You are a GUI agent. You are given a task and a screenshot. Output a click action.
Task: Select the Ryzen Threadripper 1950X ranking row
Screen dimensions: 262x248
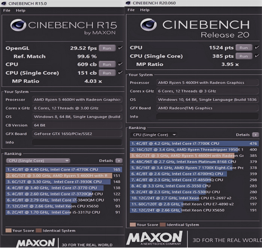point(194,149)
